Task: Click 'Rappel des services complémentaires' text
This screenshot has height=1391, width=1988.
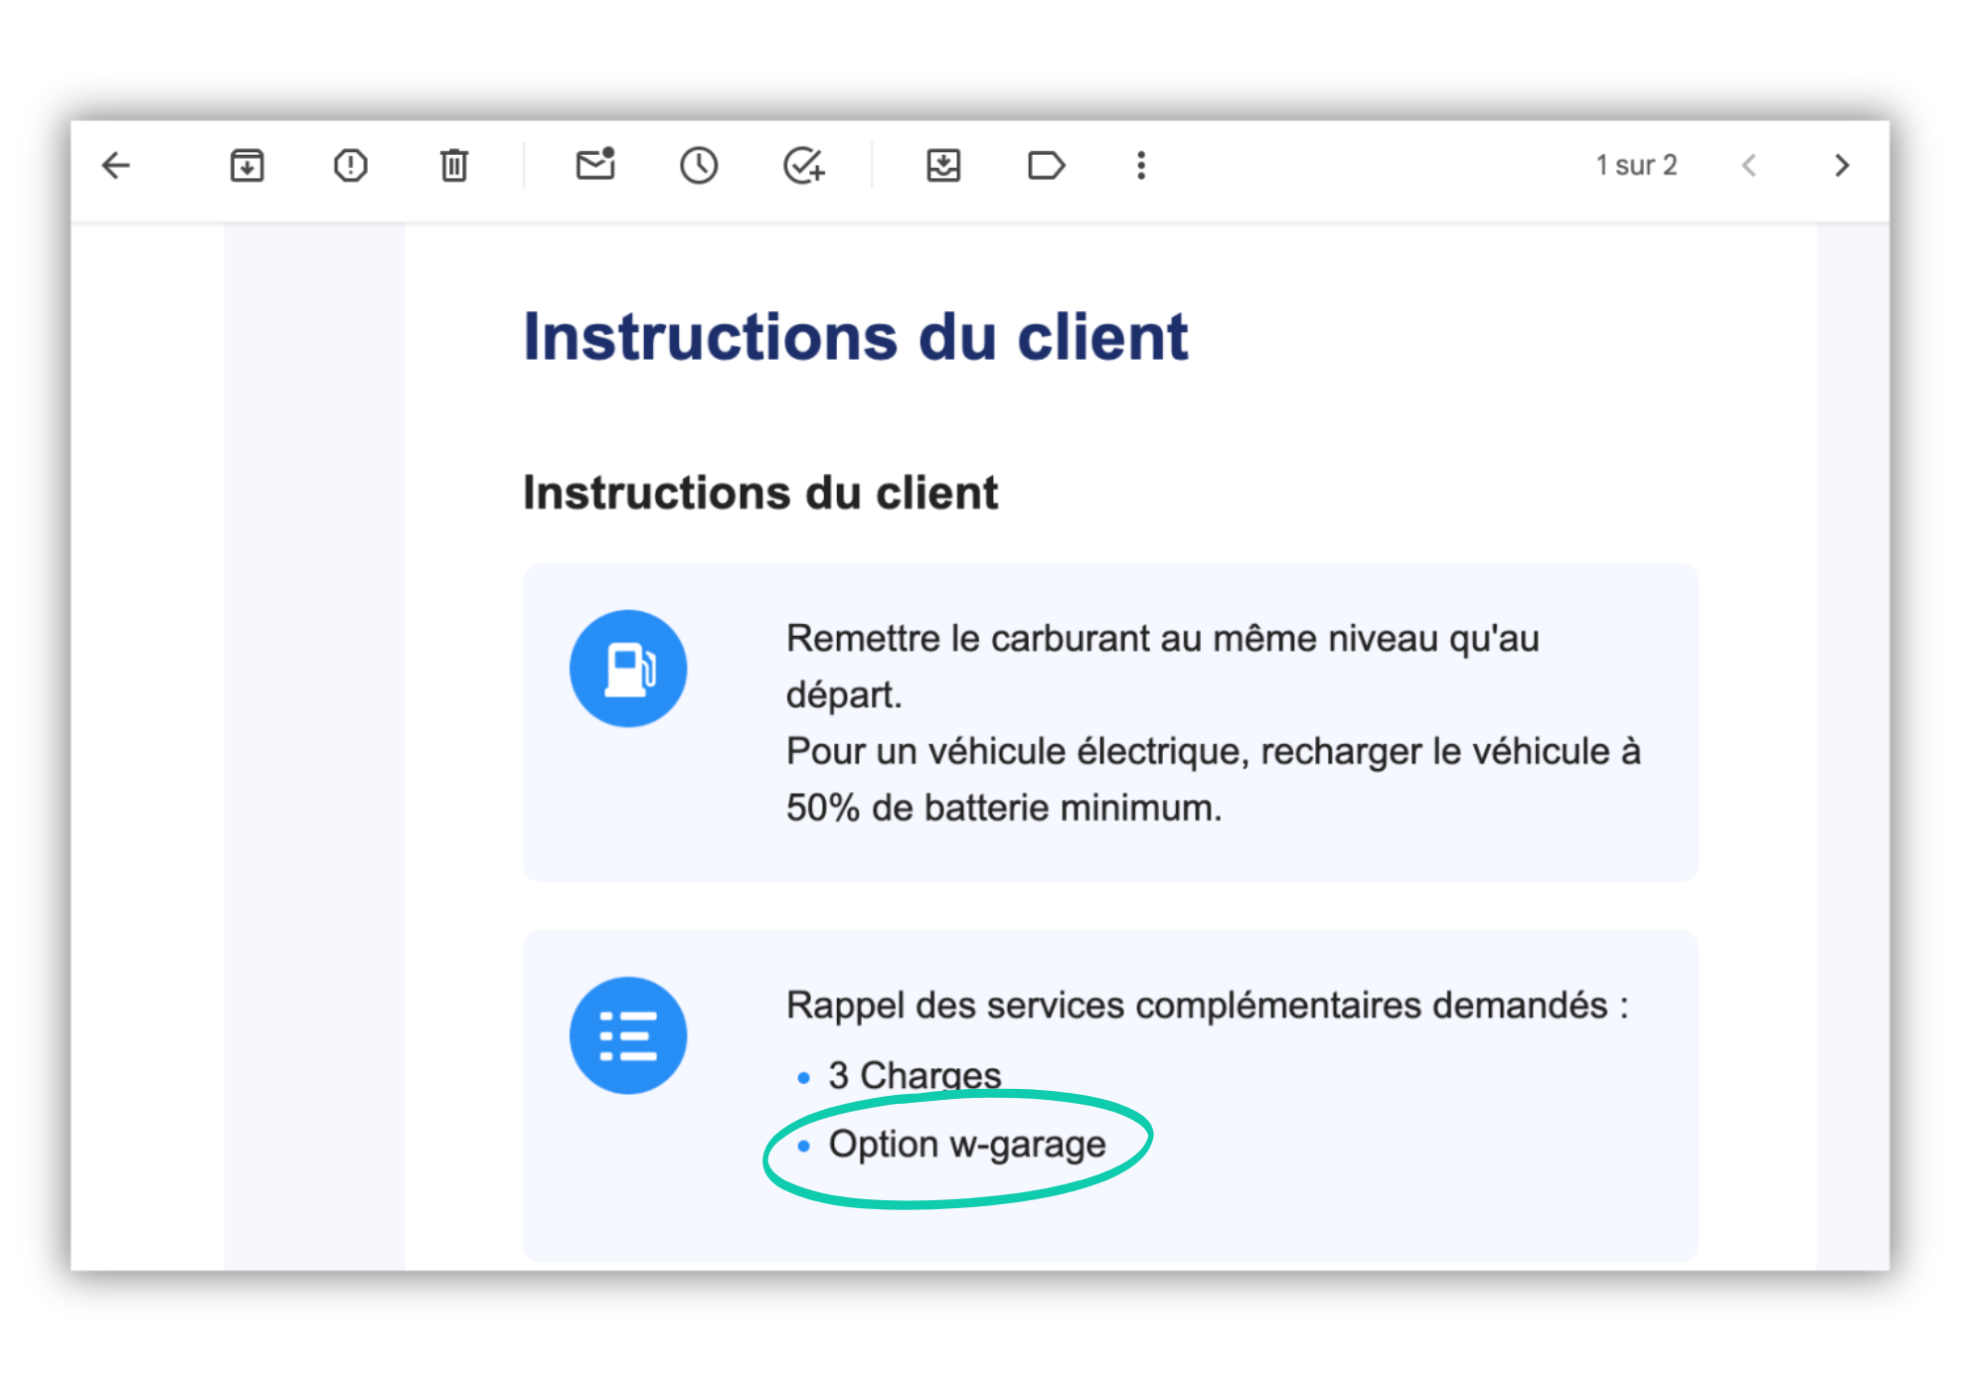Action: 1208,1005
